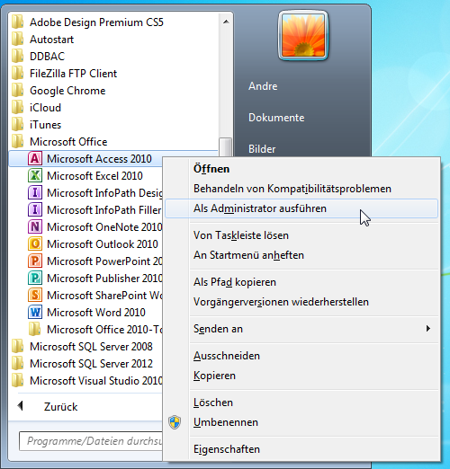Click the Microsoft SharePoint Workspace icon

(x=35, y=296)
